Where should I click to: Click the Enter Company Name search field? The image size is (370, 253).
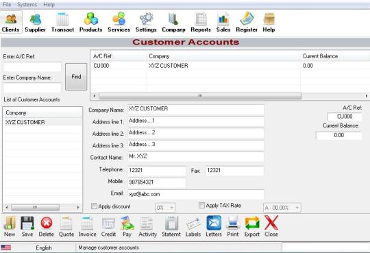click(32, 88)
